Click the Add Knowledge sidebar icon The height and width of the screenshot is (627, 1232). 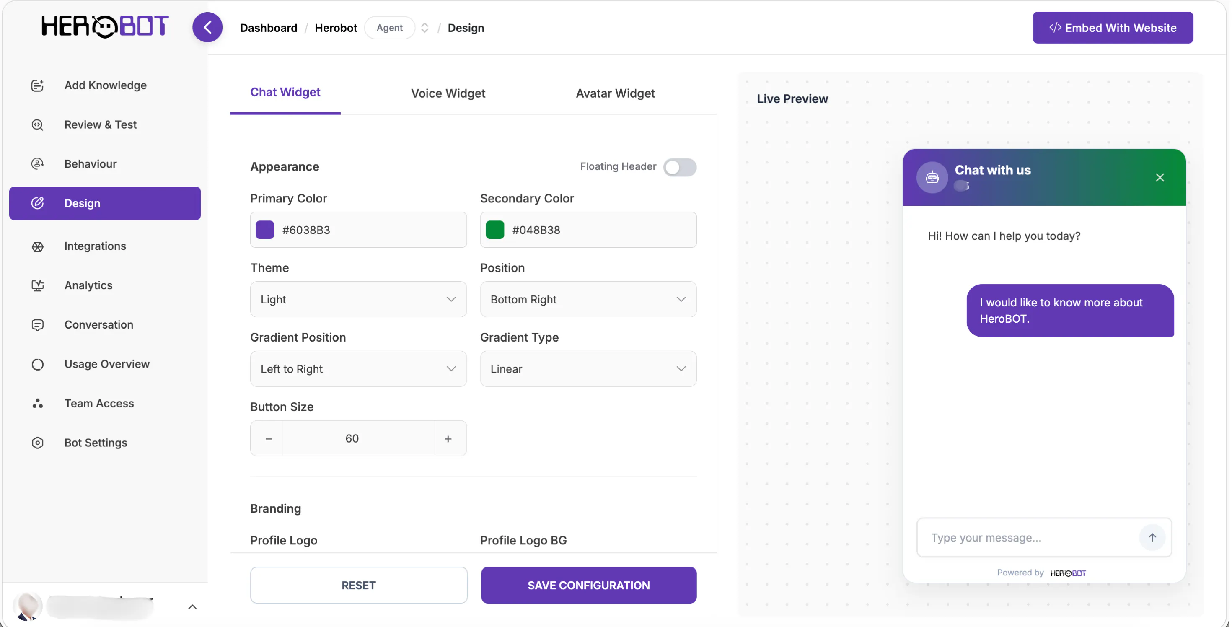pyautogui.click(x=37, y=85)
